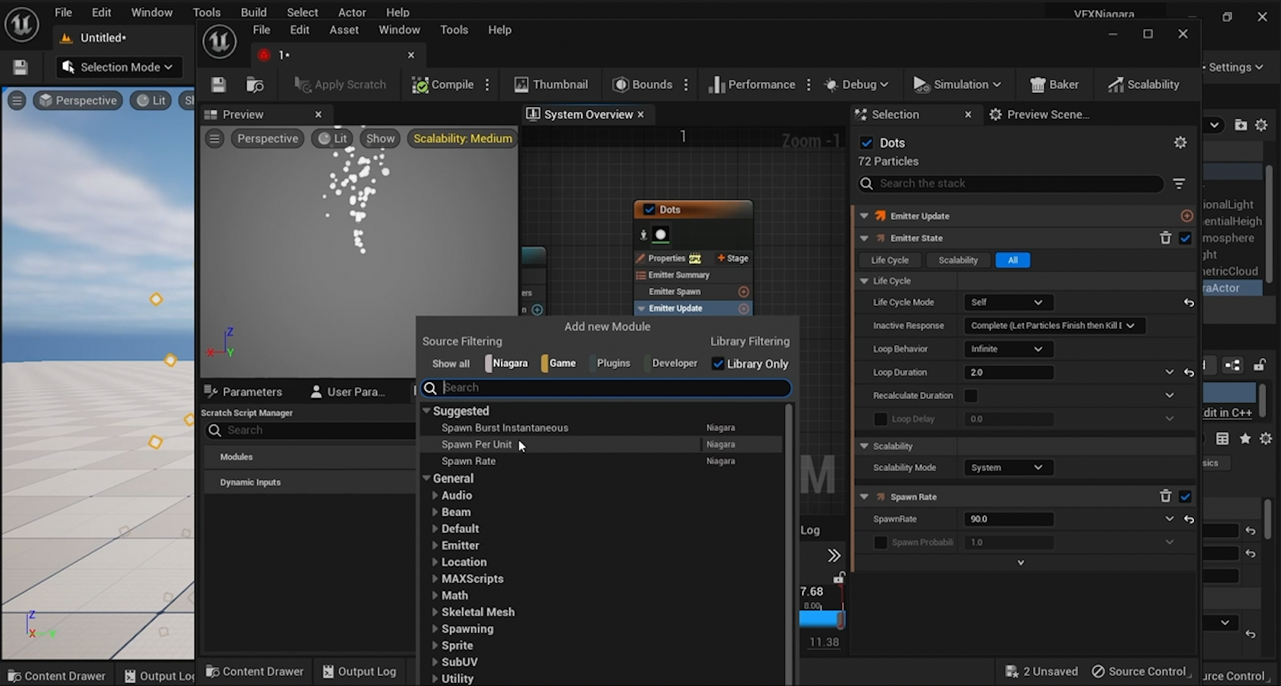The image size is (1281, 686).
Task: Click the Thumbnail capture icon
Action: tap(521, 85)
